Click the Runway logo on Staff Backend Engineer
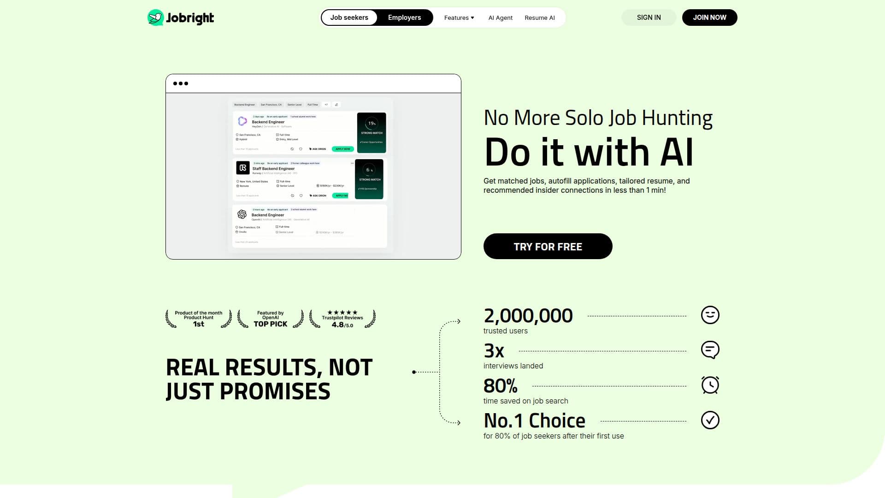This screenshot has width=885, height=498. click(243, 168)
